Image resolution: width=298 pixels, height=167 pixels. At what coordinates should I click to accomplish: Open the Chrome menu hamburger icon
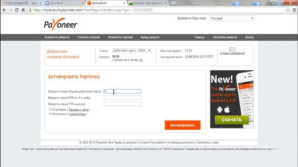[294, 10]
